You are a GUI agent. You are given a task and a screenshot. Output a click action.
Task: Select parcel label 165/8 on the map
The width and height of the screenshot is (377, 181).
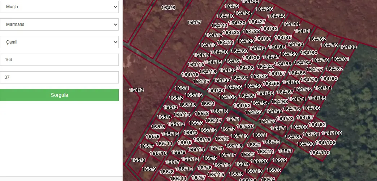[x=138, y=160]
